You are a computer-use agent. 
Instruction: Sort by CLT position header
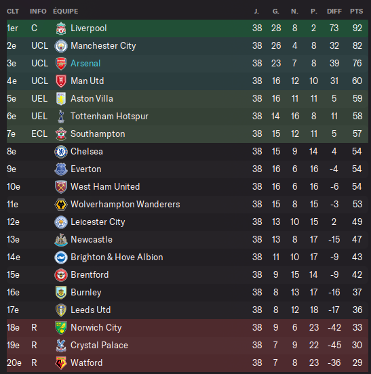13,12
